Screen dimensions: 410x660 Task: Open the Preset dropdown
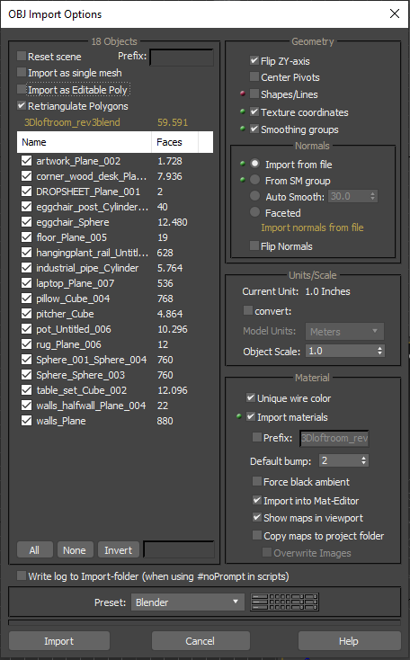tap(188, 602)
